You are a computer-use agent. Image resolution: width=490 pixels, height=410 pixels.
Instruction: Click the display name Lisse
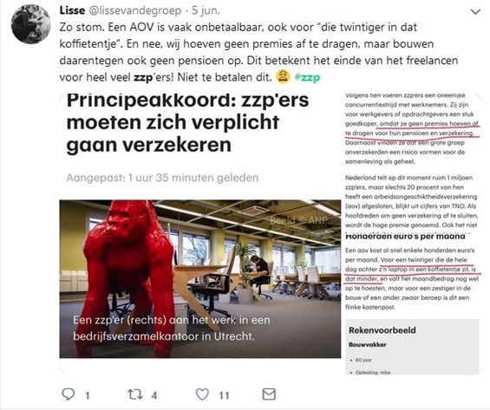72,10
